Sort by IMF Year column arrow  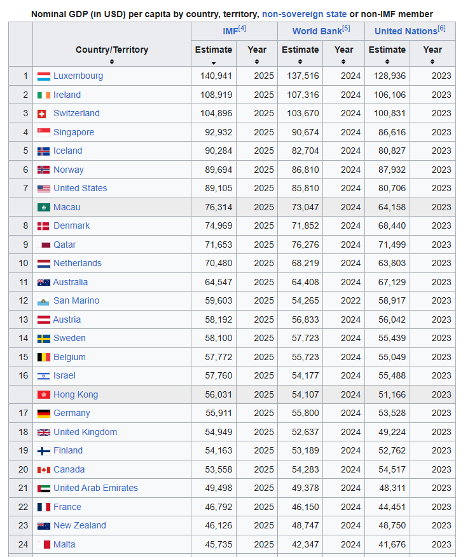[257, 62]
